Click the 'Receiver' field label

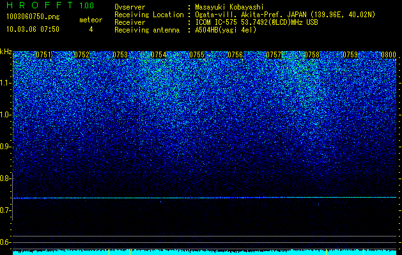130,22
